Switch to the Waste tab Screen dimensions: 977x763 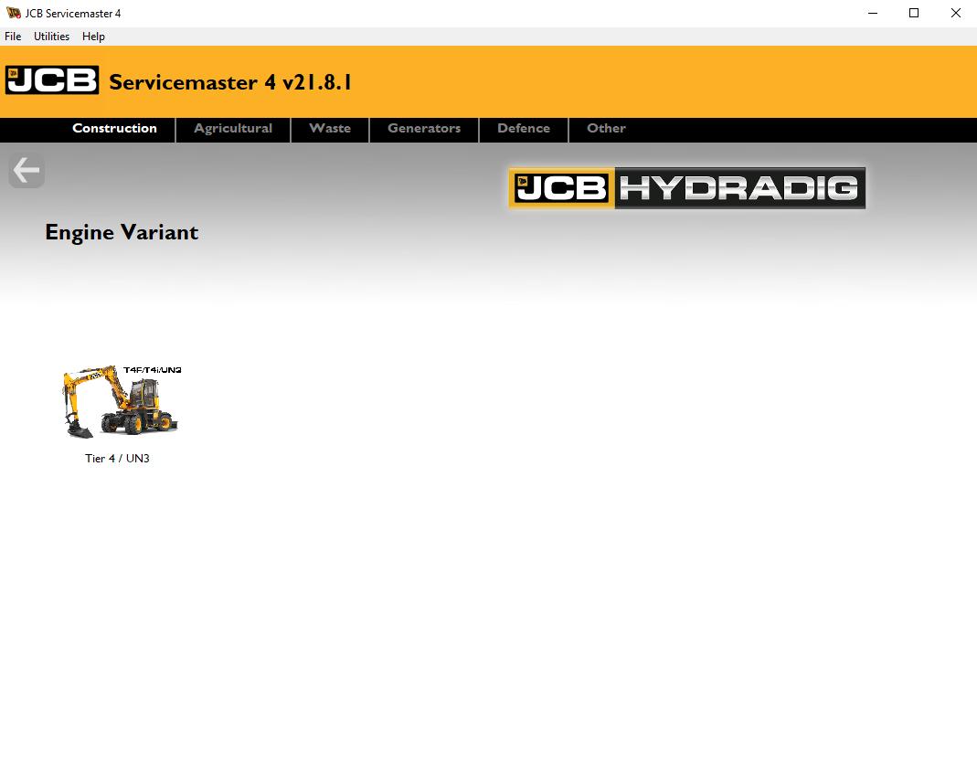(330, 128)
